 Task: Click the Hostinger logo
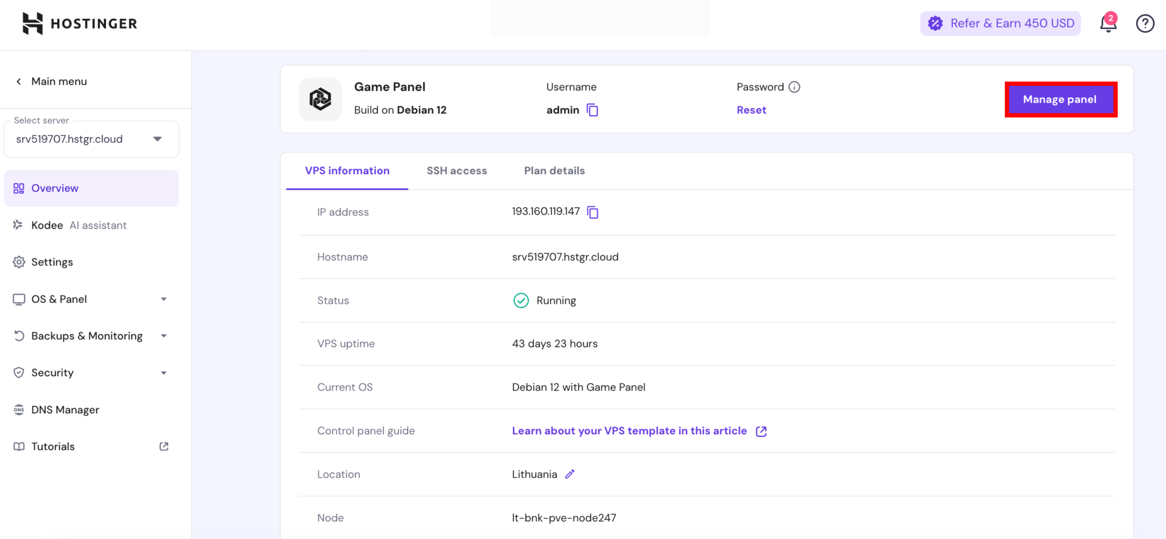(x=80, y=23)
